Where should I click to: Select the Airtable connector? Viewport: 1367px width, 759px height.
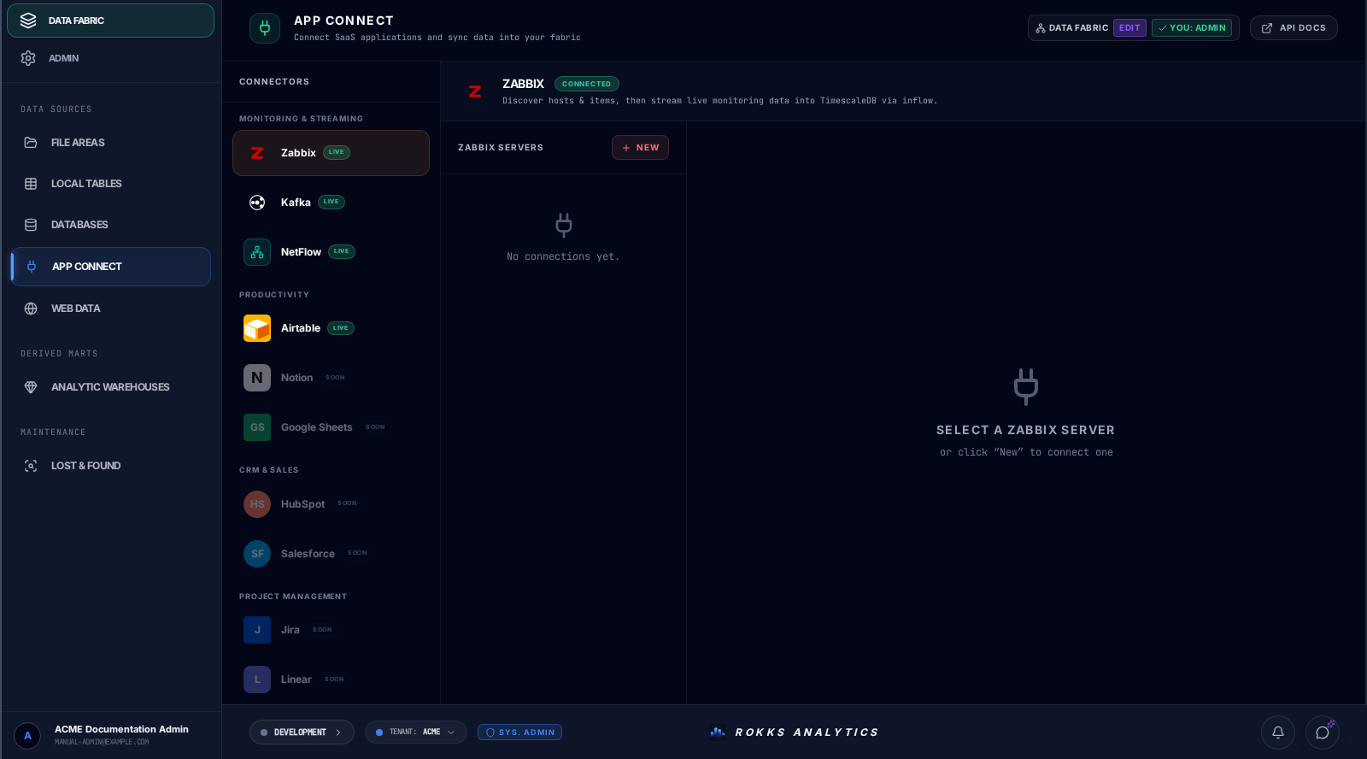[x=331, y=328]
